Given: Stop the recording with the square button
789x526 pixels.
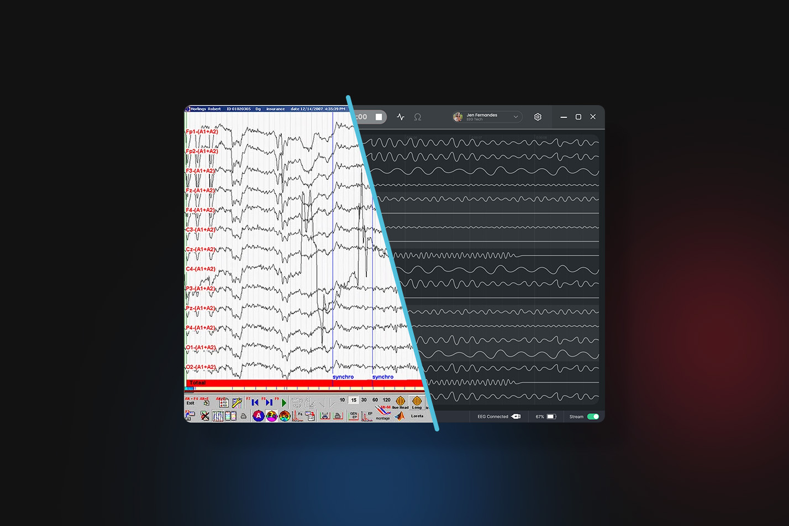Looking at the screenshot, I should 378,117.
